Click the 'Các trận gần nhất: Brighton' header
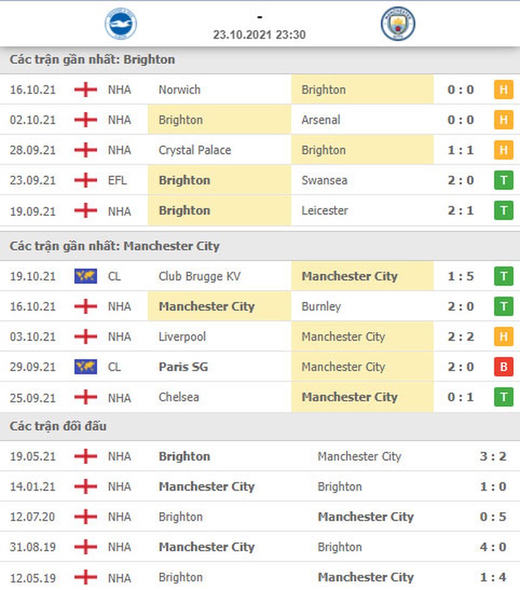Viewport: 520px width, 590px height. [x=93, y=59]
